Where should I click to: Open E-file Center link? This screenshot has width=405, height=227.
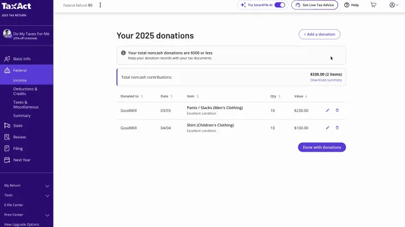[x=13, y=205]
